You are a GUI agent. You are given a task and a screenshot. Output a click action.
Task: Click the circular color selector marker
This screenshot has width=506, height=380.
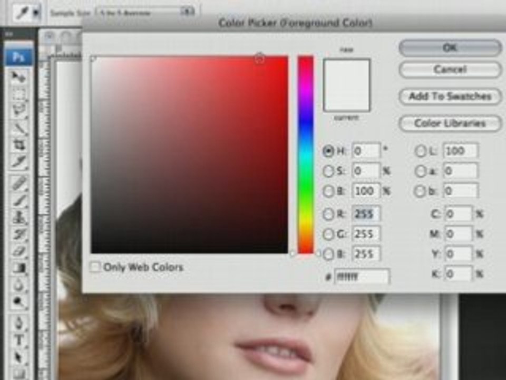click(x=259, y=59)
